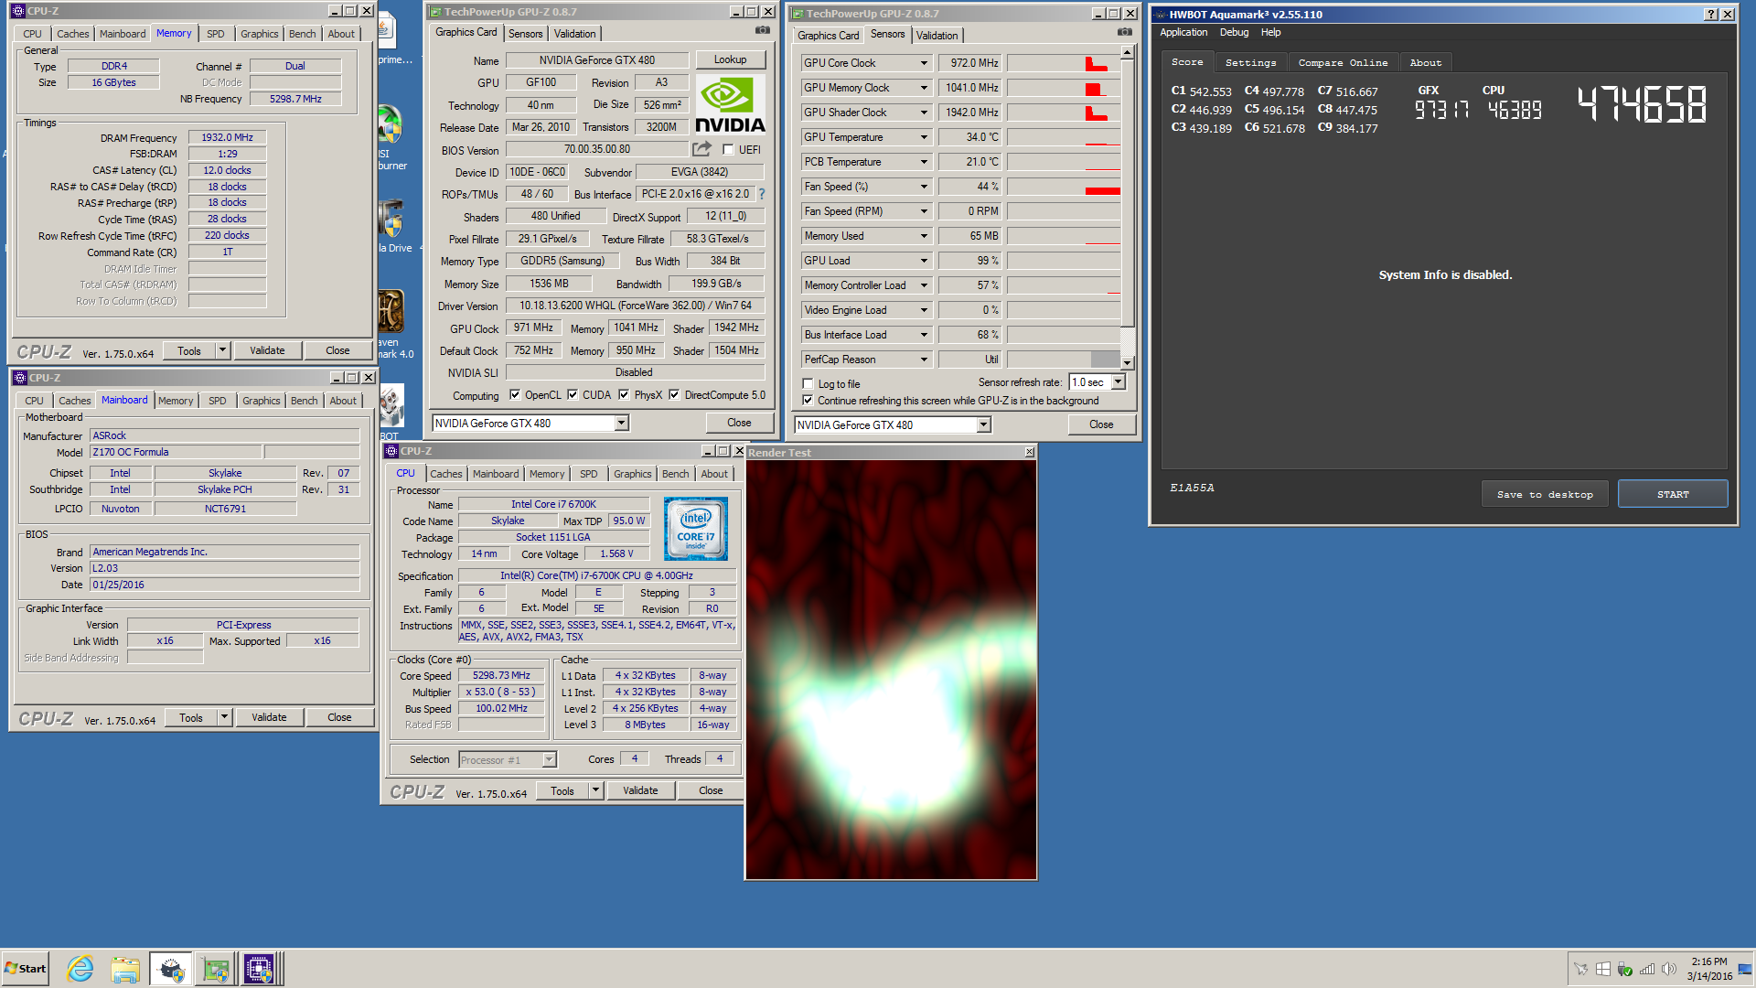
Task: Open the Sensor refresh rate dropdown
Action: coord(1118,382)
